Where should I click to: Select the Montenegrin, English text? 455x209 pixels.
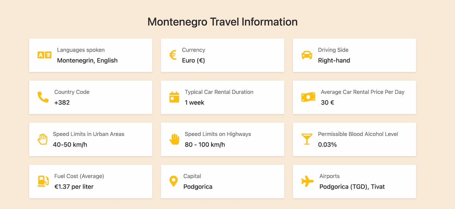tap(87, 60)
